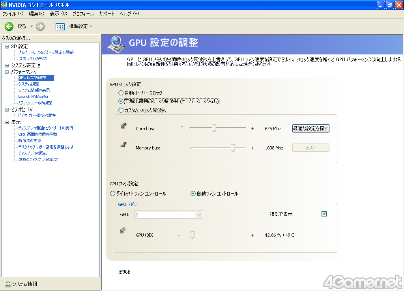The width and height of the screenshot is (404, 291).
Task: Open プレビューによるイメージ設定の調整 link
Action: [x=46, y=52]
